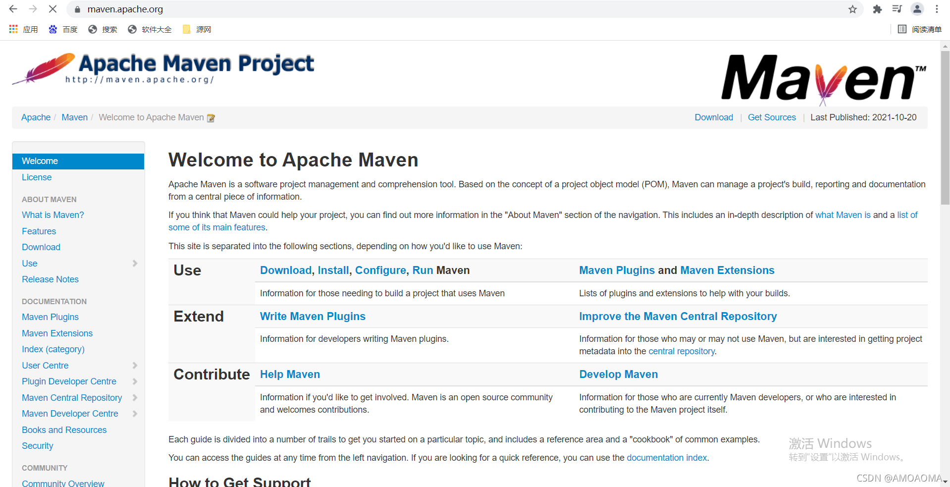Click the edit page pencil icon
Screen dimensions: 950x487
[211, 118]
